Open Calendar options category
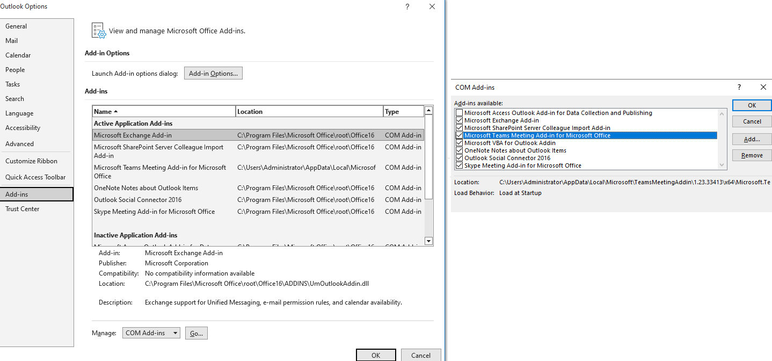772x361 pixels. tap(37, 55)
